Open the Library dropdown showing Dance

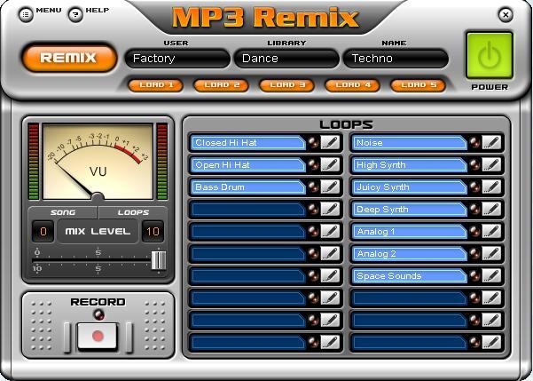(286, 59)
